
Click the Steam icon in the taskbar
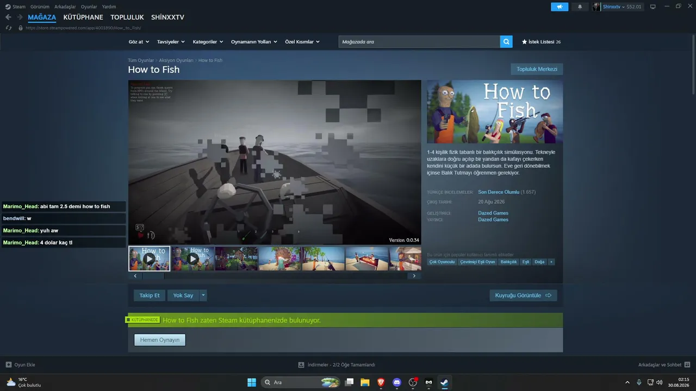pyautogui.click(x=444, y=382)
